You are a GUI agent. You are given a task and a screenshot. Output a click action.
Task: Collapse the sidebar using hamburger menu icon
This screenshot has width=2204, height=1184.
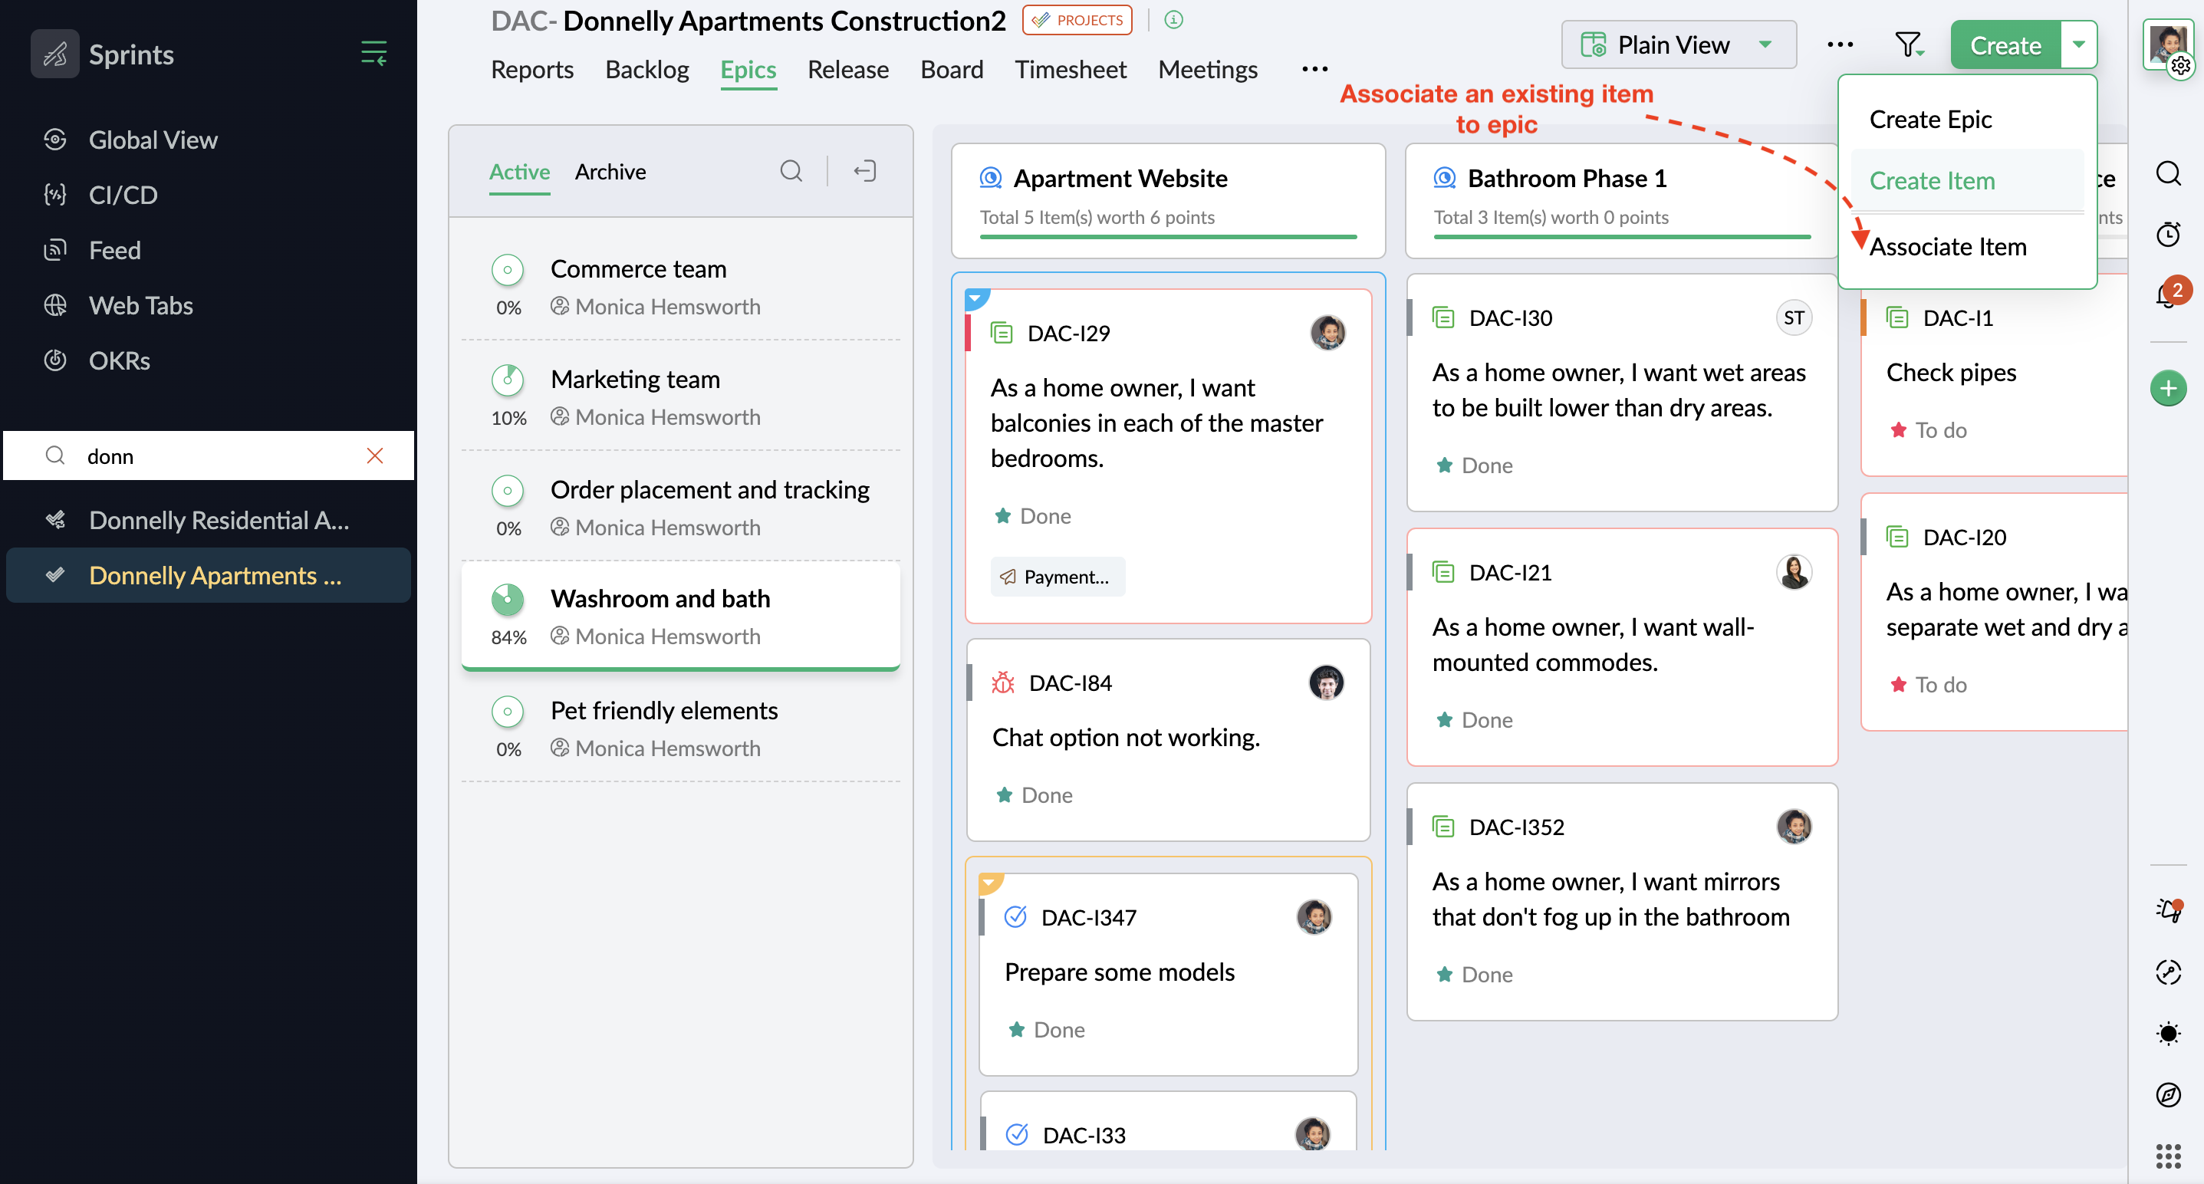coord(373,53)
